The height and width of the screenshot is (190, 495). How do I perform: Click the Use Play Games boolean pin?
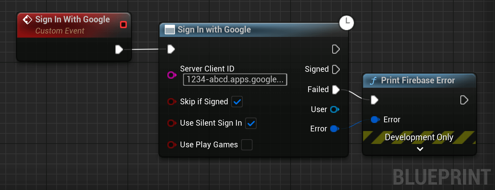pos(172,145)
